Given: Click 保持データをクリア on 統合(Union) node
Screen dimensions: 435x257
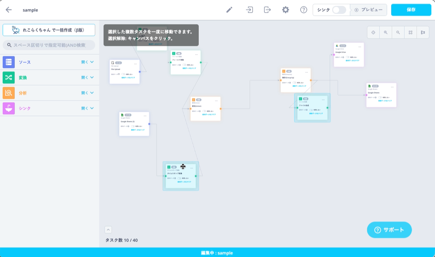Looking at the screenshot, I should point(209,114).
